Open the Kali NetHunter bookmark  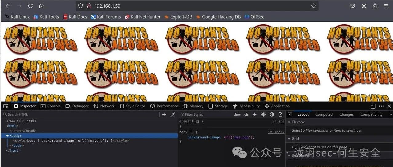pos(143,17)
